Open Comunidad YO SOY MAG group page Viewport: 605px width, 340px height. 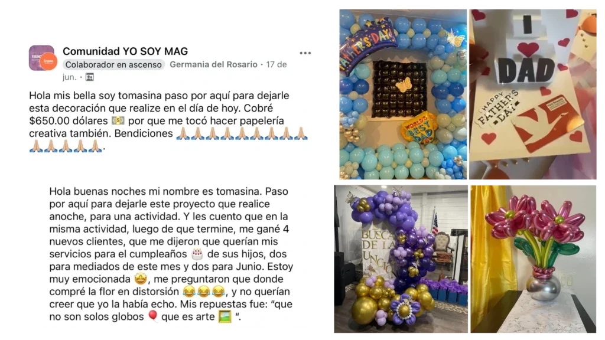[125, 51]
